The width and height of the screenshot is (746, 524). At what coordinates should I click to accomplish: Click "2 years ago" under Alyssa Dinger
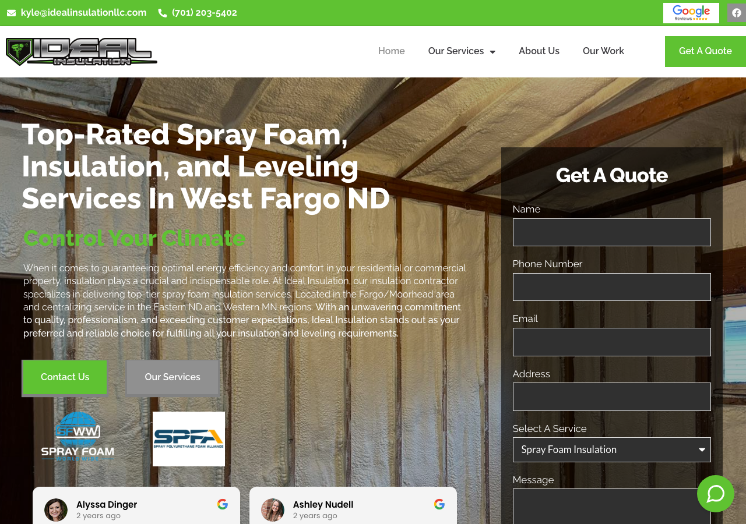(x=98, y=516)
